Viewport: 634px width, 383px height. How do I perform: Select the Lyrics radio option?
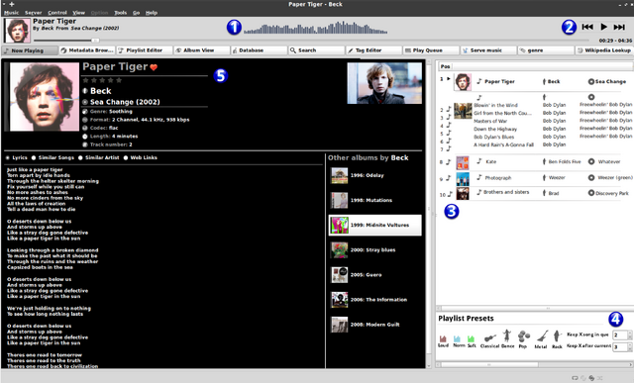click(8, 158)
